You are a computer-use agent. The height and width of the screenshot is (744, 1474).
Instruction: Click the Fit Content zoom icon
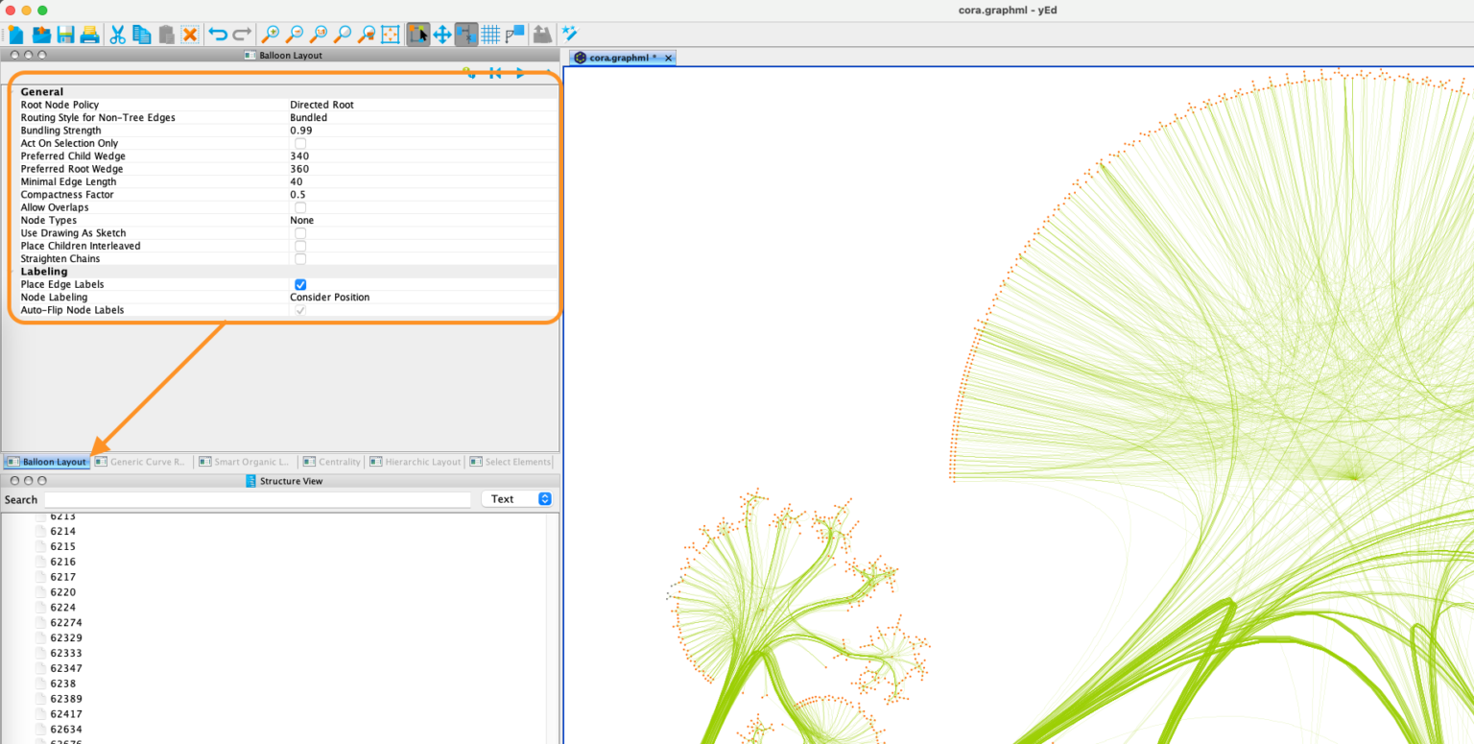click(390, 34)
